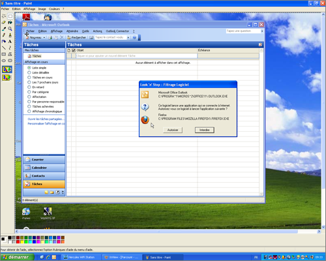Select the Airbrush spray tool

point(4,41)
